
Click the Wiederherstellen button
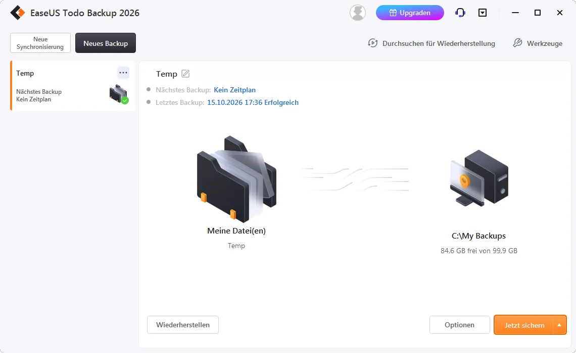[x=182, y=325]
